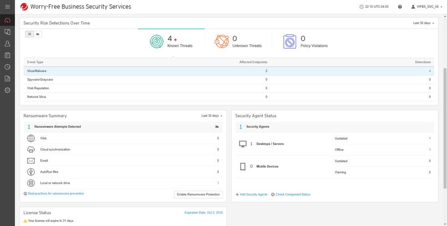Open the Policies clipboard sidebar icon

pyautogui.click(x=7, y=55)
